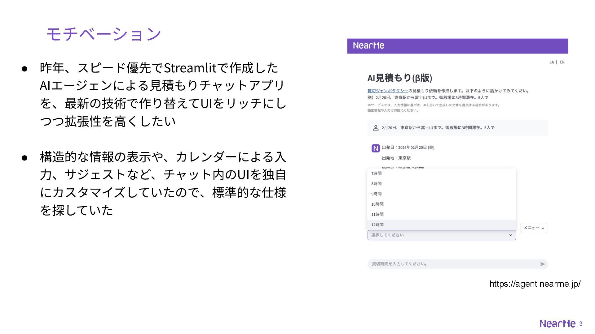595x334 pixels.
Task: Select 8時間 from the dropdown list
Action: (377, 184)
